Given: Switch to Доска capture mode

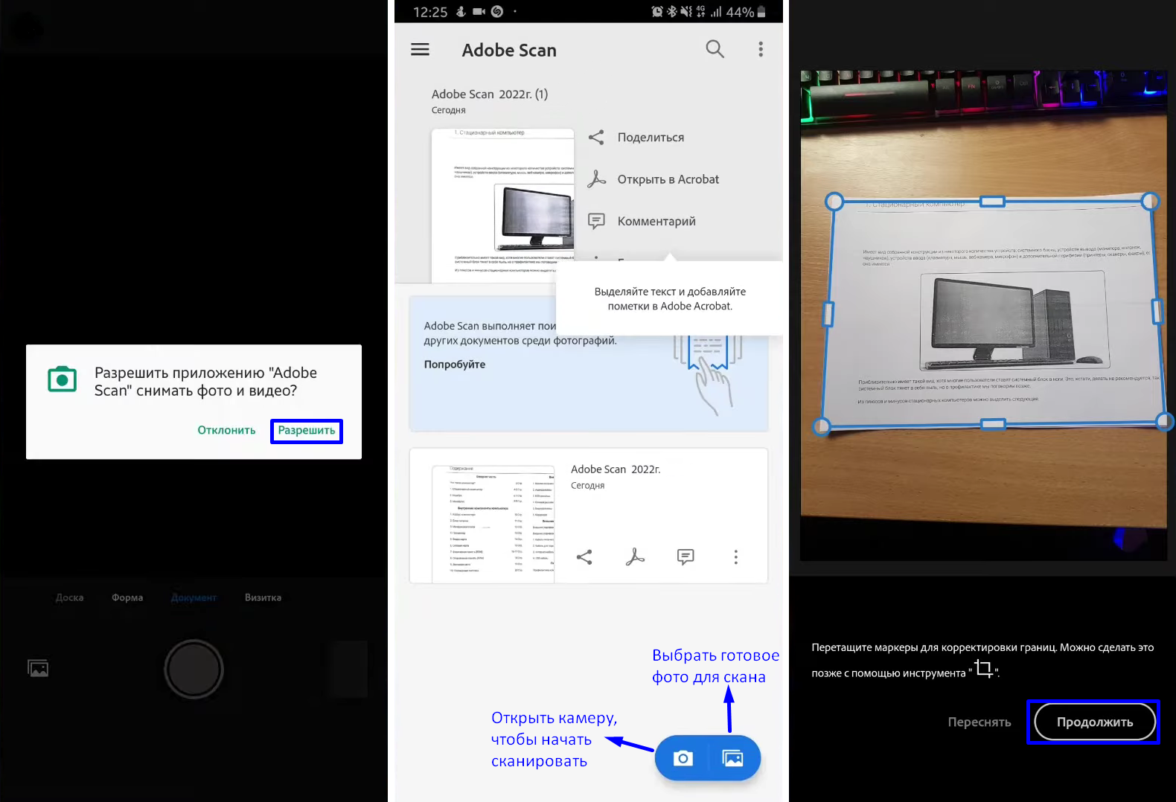Looking at the screenshot, I should tap(69, 597).
